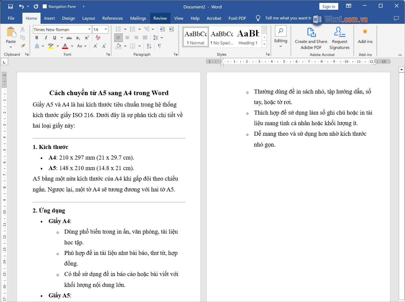Insert a bulleted list
This screenshot has height=302, width=405.
(x=118, y=29)
